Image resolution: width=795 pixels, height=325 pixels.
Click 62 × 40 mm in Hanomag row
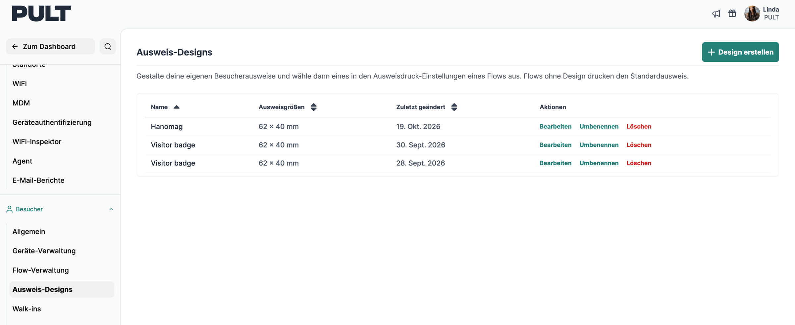click(x=279, y=127)
